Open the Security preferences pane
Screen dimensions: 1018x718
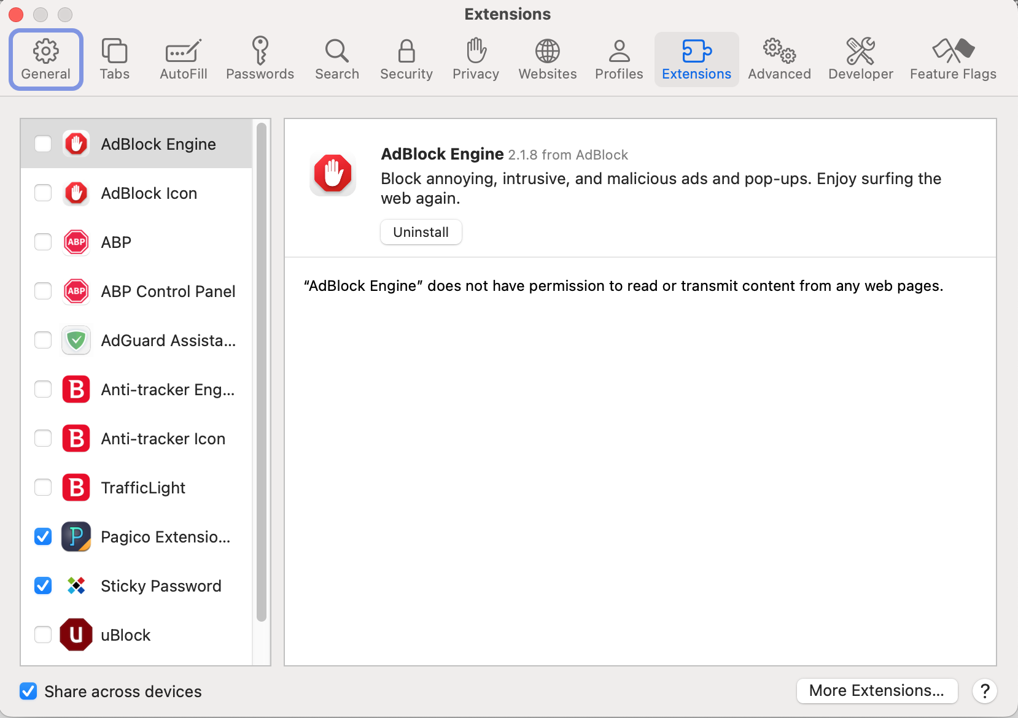tap(406, 60)
